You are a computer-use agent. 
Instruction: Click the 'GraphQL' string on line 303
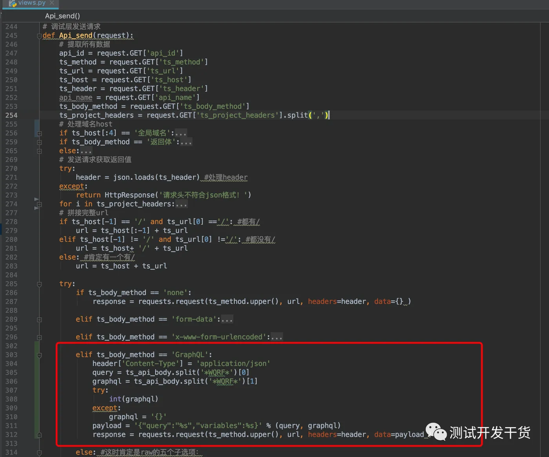[x=190, y=355]
